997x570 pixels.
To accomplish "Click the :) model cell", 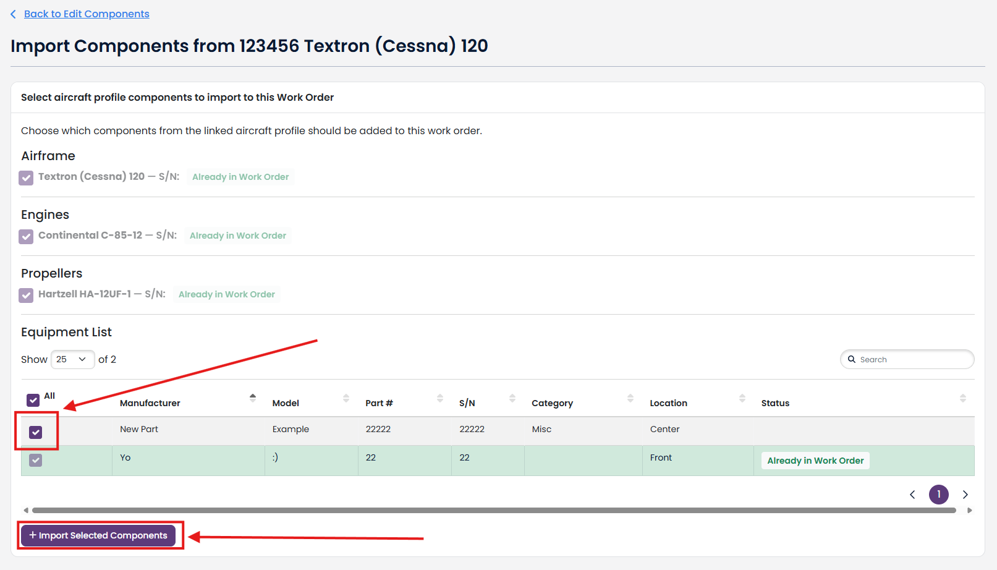I will 312,460.
